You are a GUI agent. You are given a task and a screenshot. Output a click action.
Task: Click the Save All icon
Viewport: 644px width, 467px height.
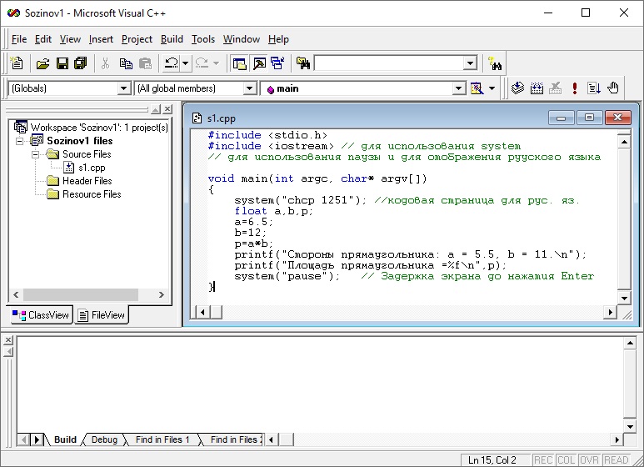[x=81, y=63]
